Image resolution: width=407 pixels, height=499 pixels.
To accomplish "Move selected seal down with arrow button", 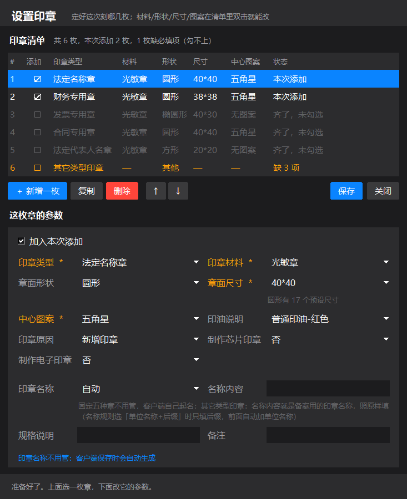I will (x=178, y=191).
